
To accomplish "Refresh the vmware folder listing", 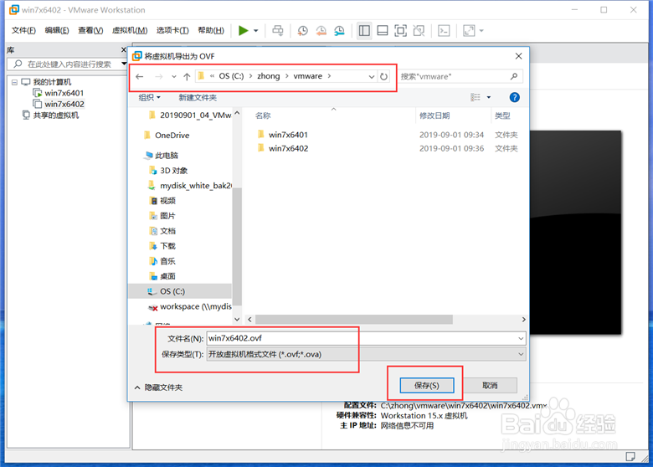I will coord(383,77).
